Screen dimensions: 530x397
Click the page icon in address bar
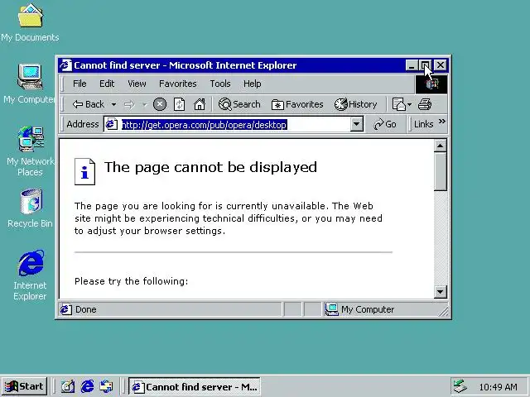(x=112, y=125)
